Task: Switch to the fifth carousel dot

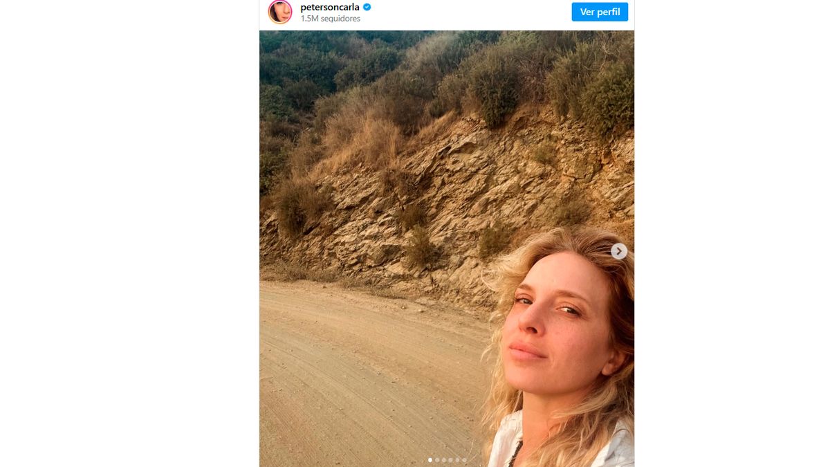Action: (457, 459)
